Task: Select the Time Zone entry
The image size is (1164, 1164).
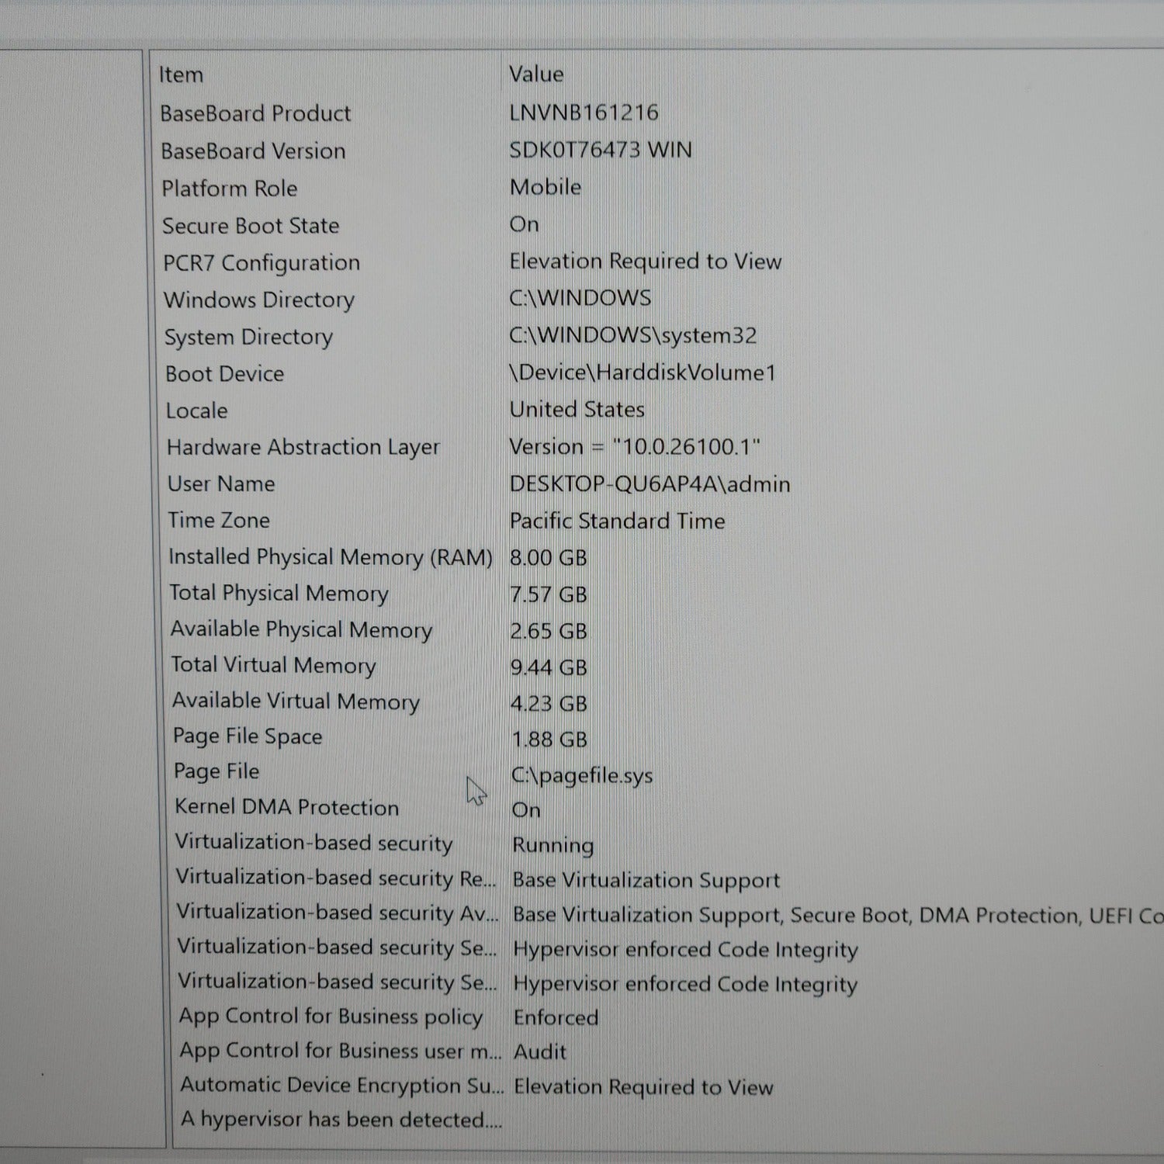Action: pos(219,521)
